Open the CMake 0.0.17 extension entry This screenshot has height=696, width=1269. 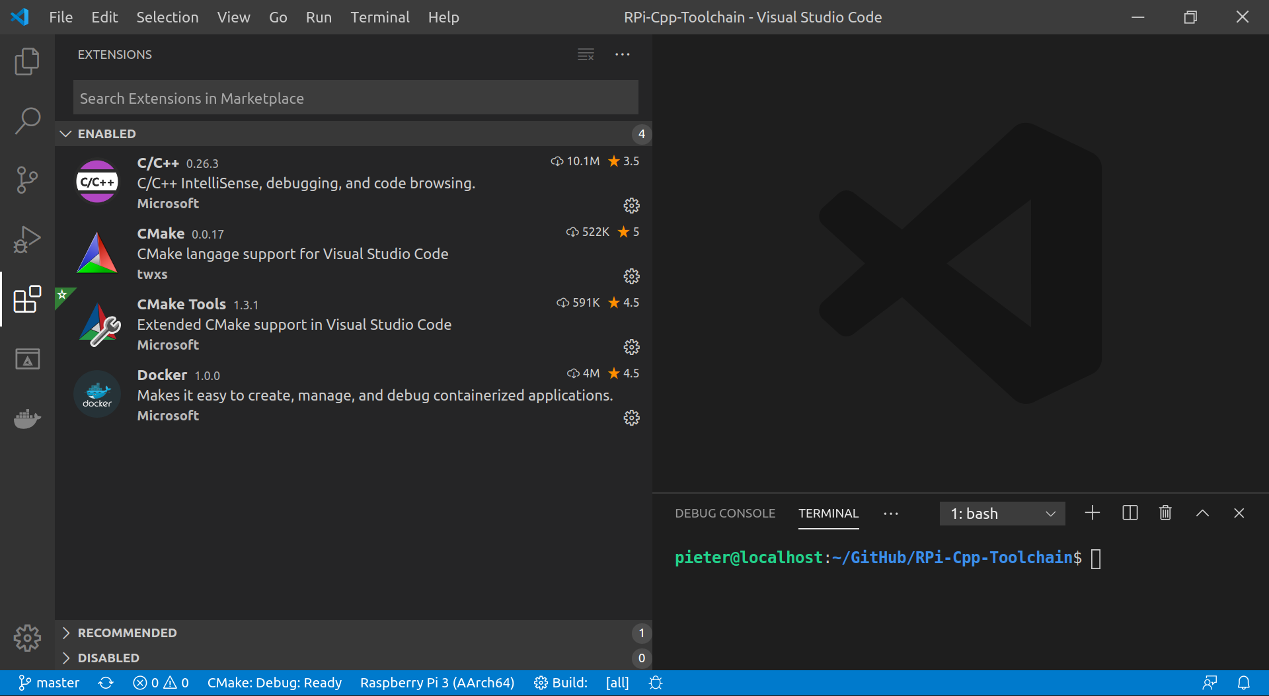(x=354, y=253)
